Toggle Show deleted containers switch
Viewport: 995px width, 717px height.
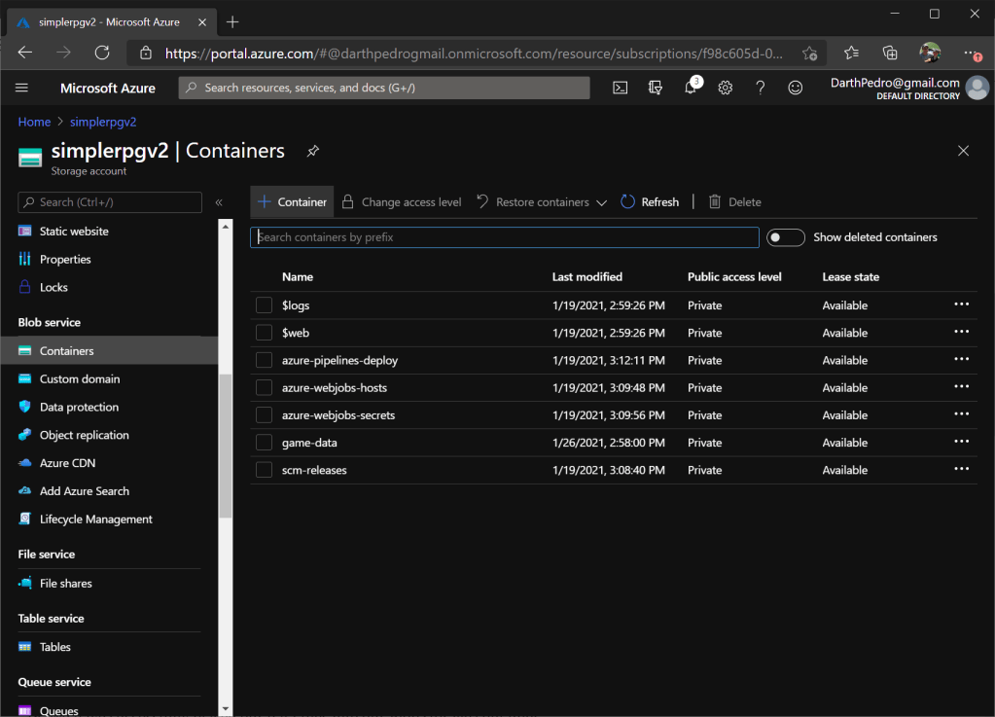point(785,237)
